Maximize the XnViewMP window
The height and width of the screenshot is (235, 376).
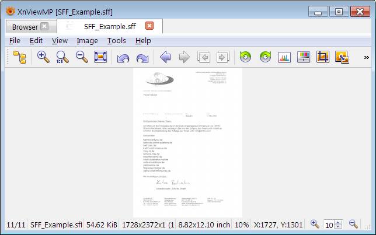[339, 12]
